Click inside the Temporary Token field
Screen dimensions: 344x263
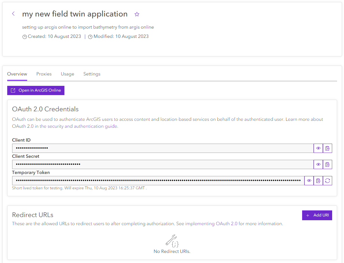pos(158,181)
